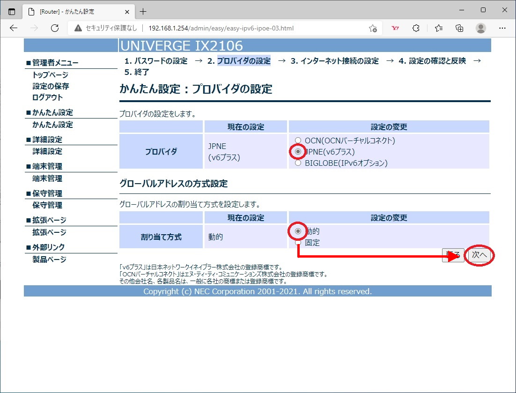Image resolution: width=516 pixels, height=393 pixels.
Task: Open かんたん設定 sidebar link
Action: pyautogui.click(x=52, y=125)
